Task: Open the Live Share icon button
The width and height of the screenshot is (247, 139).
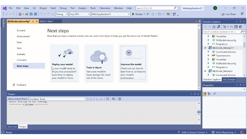Action: click(x=229, y=14)
